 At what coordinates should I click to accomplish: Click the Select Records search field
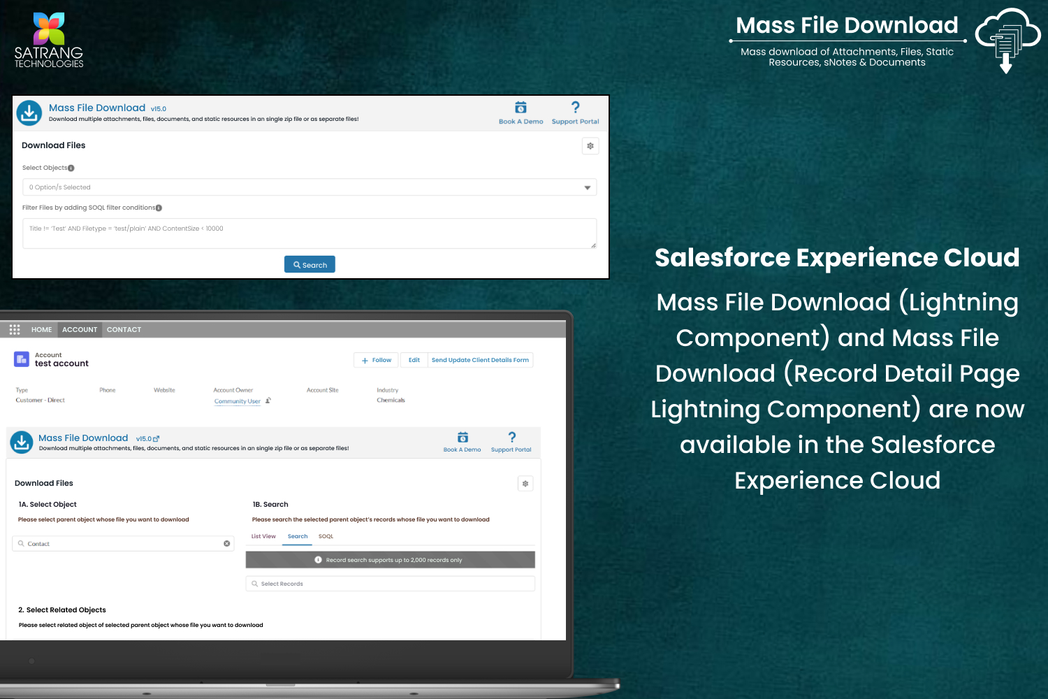[390, 584]
